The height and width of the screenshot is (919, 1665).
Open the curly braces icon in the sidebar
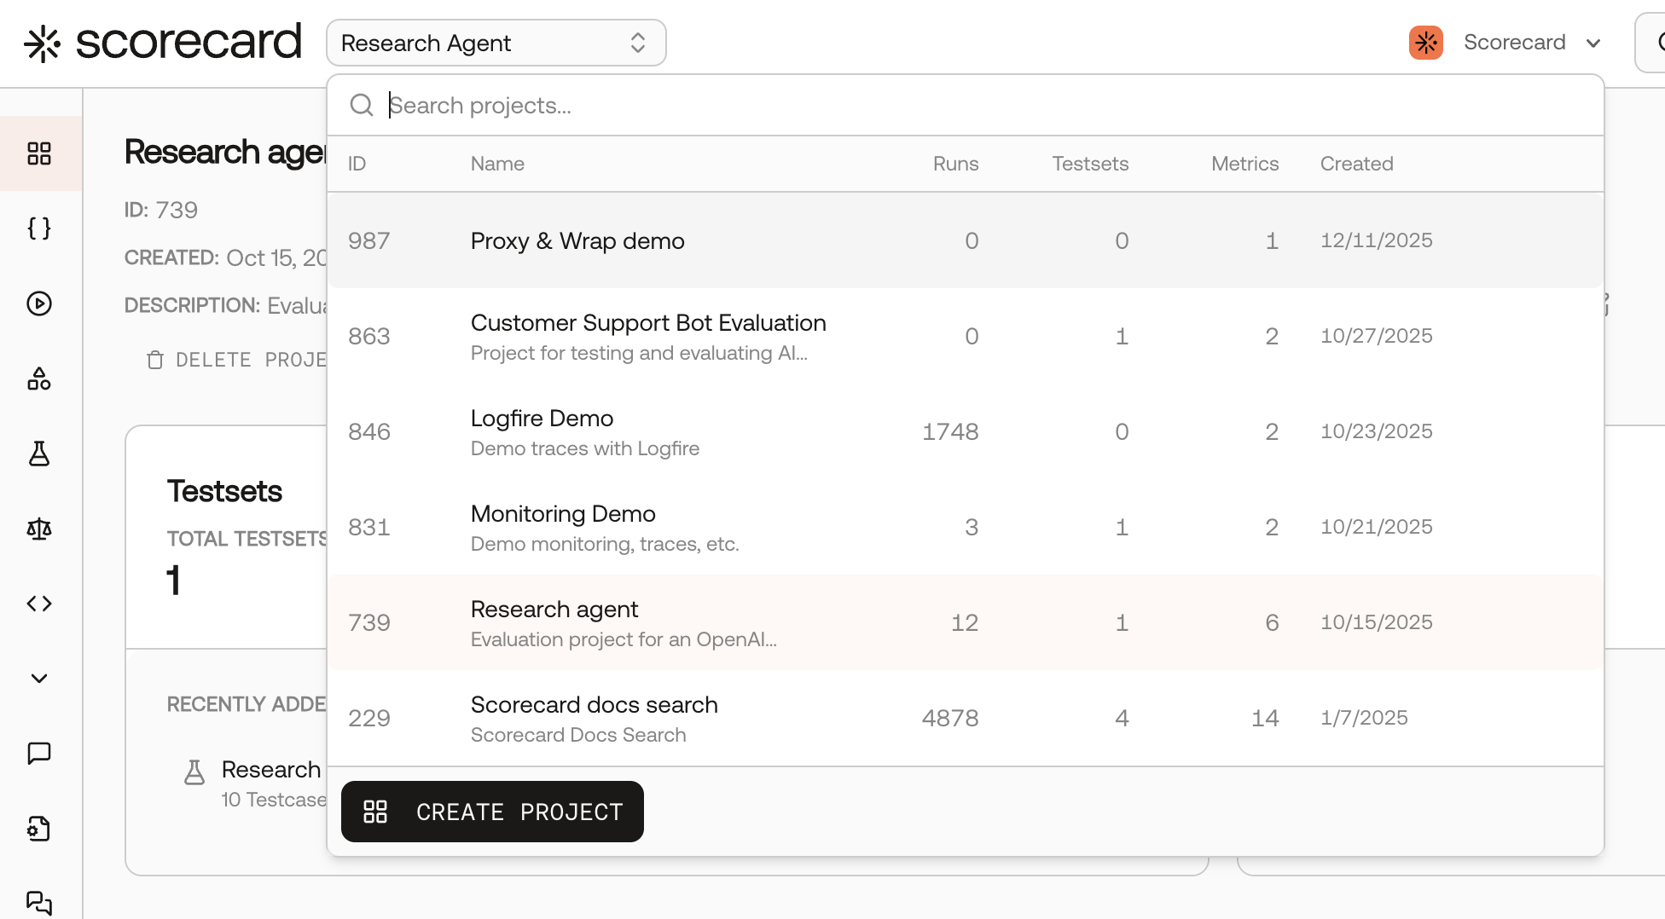[39, 228]
